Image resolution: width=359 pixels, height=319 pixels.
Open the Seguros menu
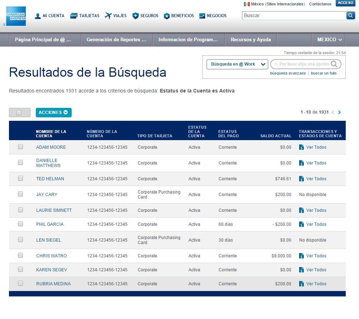[x=145, y=16]
